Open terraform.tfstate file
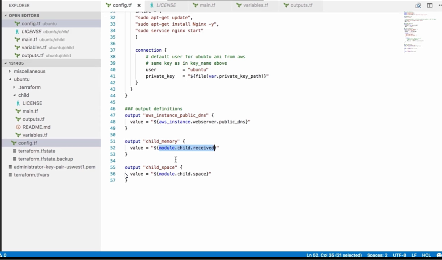Image resolution: width=442 pixels, height=260 pixels. point(51,151)
